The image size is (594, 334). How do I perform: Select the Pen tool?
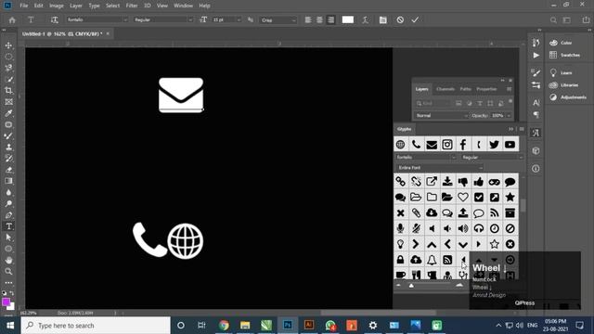[x=8, y=215]
